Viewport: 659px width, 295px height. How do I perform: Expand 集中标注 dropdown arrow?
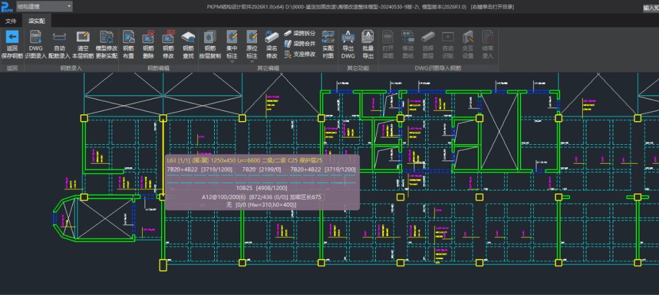coord(232,61)
